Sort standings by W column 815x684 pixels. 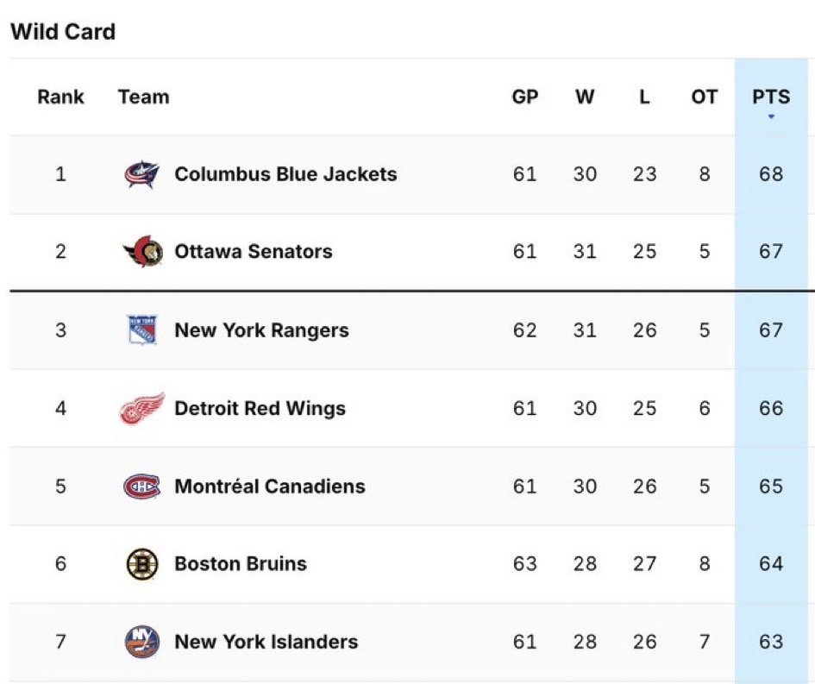[585, 97]
